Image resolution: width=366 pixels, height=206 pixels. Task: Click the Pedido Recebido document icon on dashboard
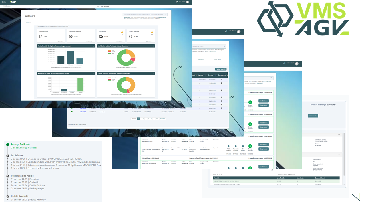(x=41, y=37)
